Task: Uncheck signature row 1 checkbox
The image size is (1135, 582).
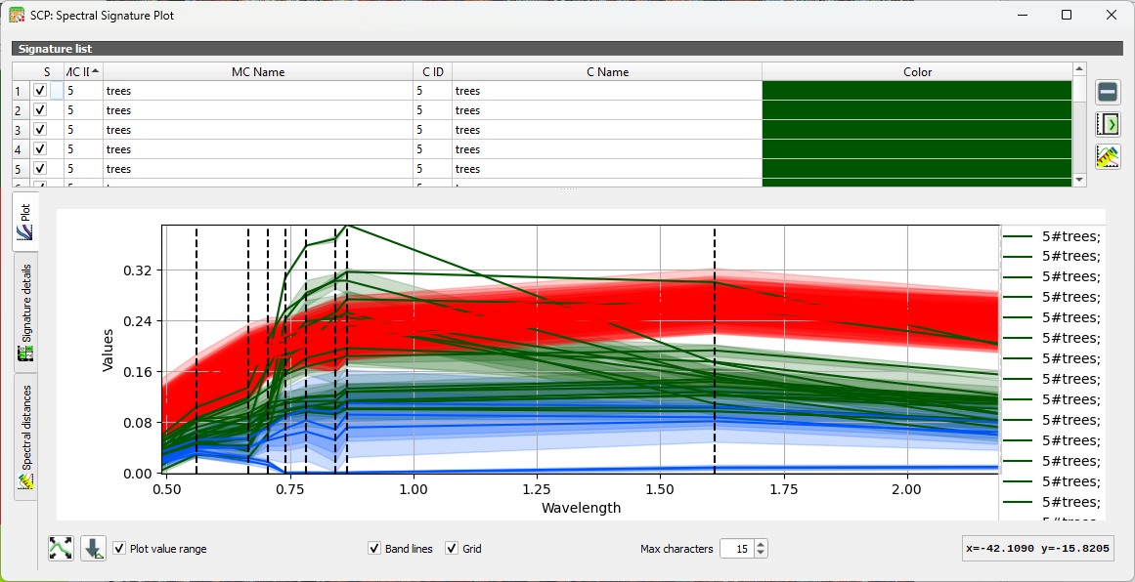Action: point(40,90)
